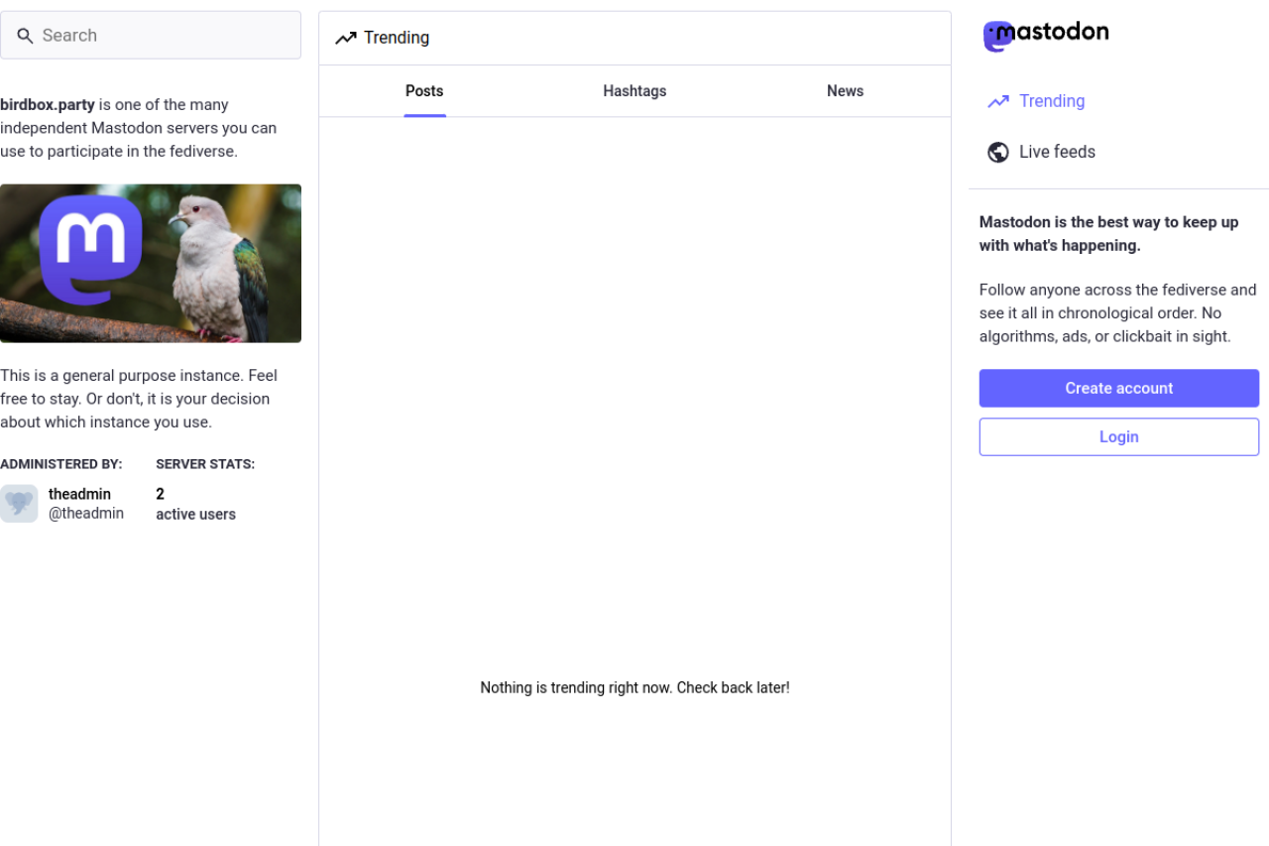Click the trending arrow icon in column header
Viewport: 1269px width, 846px height.
point(345,39)
